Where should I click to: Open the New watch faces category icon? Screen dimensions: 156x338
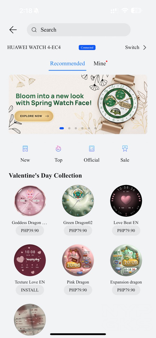[x=25, y=149]
